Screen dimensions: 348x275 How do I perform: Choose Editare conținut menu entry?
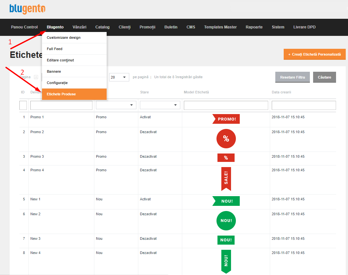(74, 60)
